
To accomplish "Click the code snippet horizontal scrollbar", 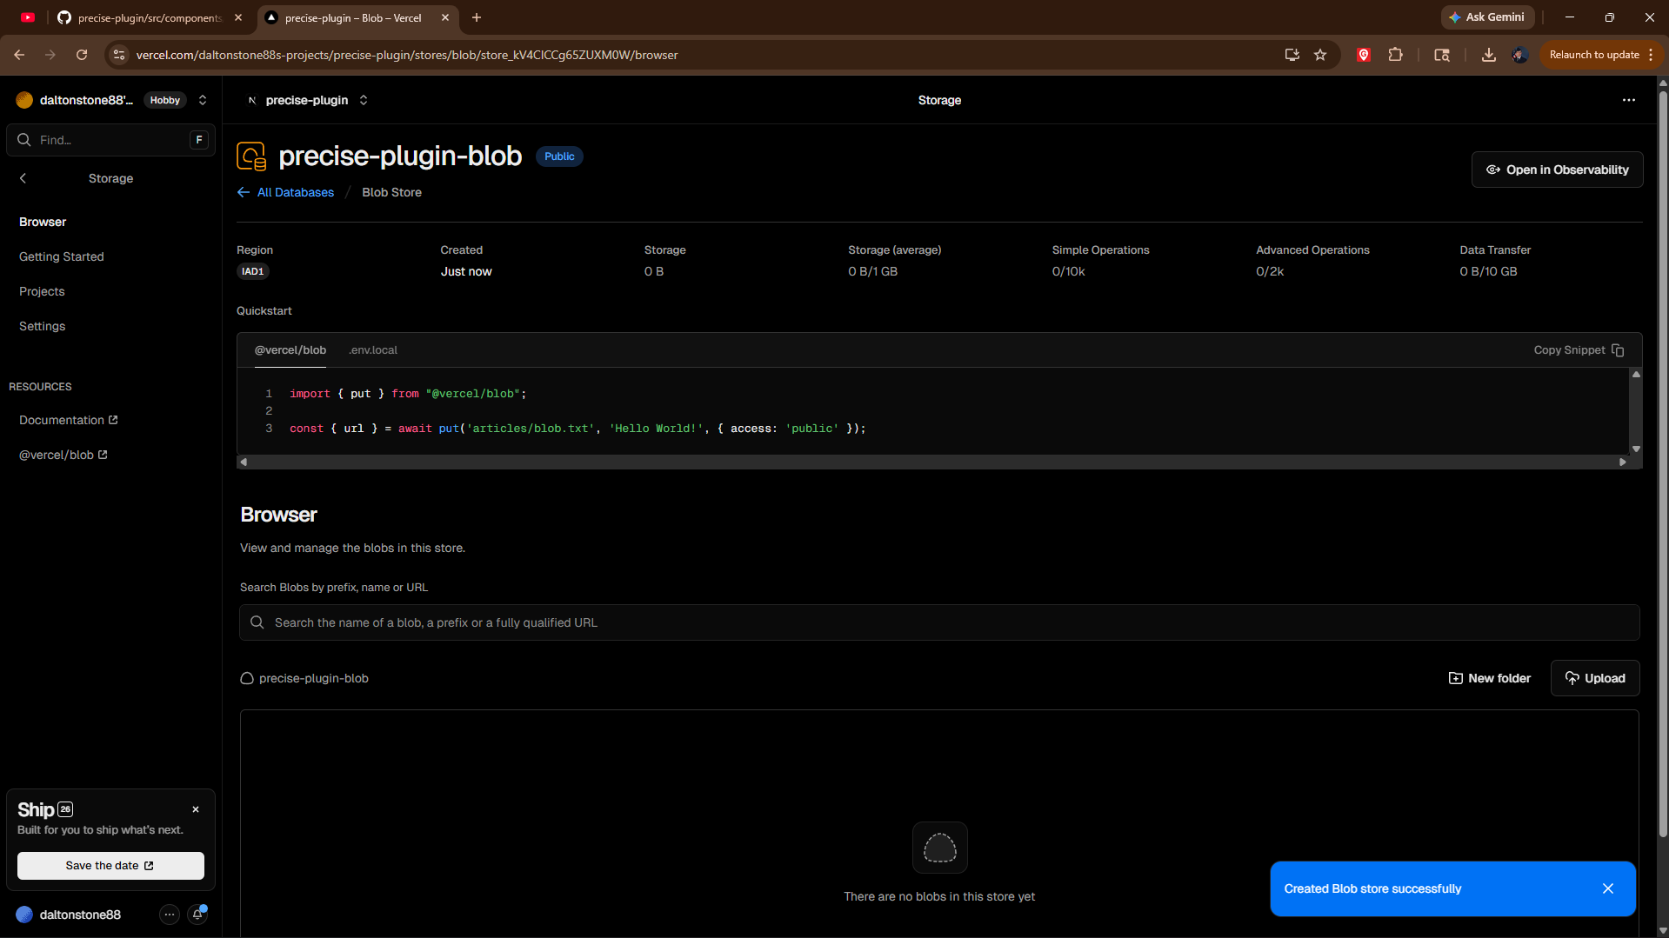I will [x=932, y=462].
